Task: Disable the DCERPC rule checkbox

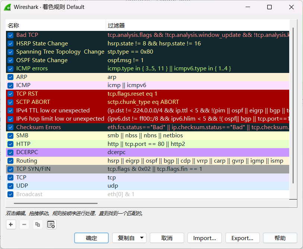Action: tap(10, 153)
